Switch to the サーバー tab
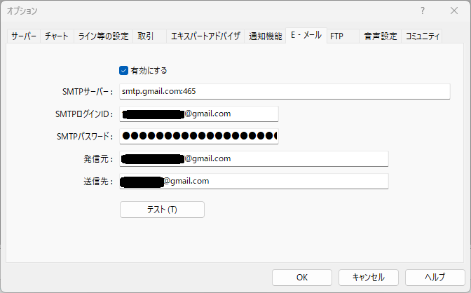This screenshot has width=471, height=293. 23,36
